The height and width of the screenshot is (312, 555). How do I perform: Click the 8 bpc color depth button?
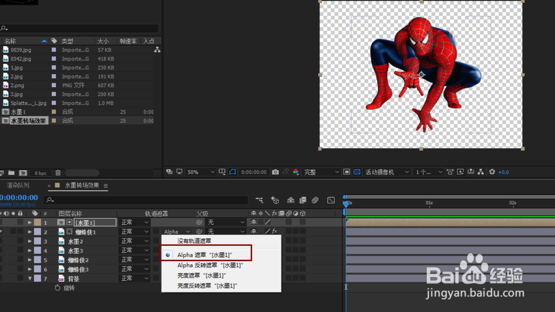41,173
